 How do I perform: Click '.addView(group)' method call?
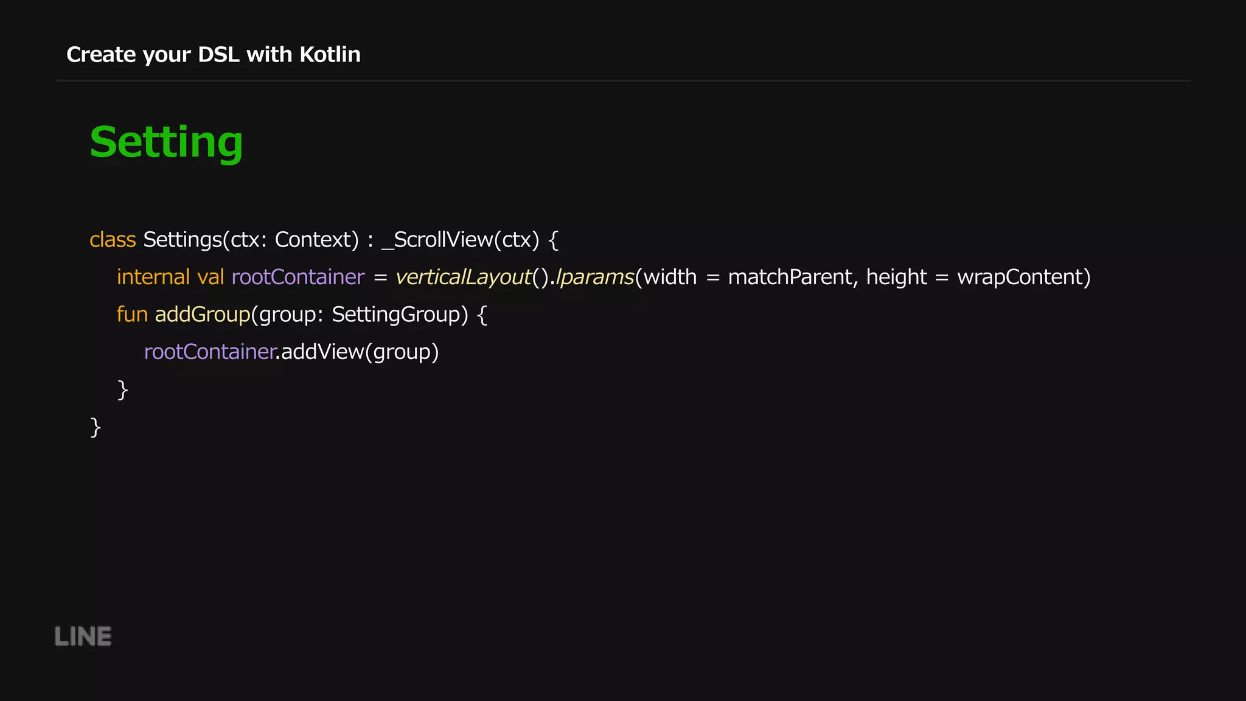[357, 352]
